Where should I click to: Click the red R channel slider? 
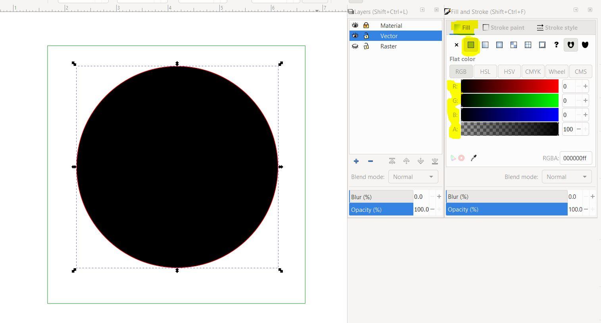click(510, 86)
